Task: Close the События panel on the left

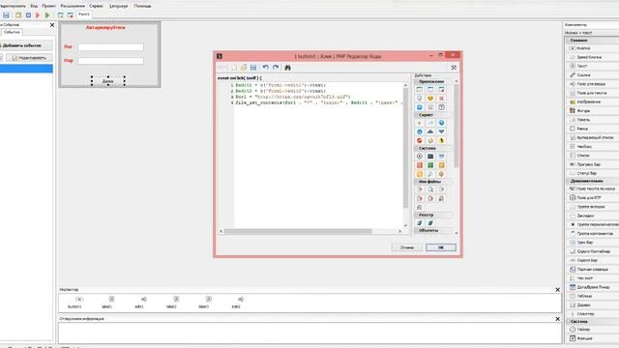Action: [52, 25]
